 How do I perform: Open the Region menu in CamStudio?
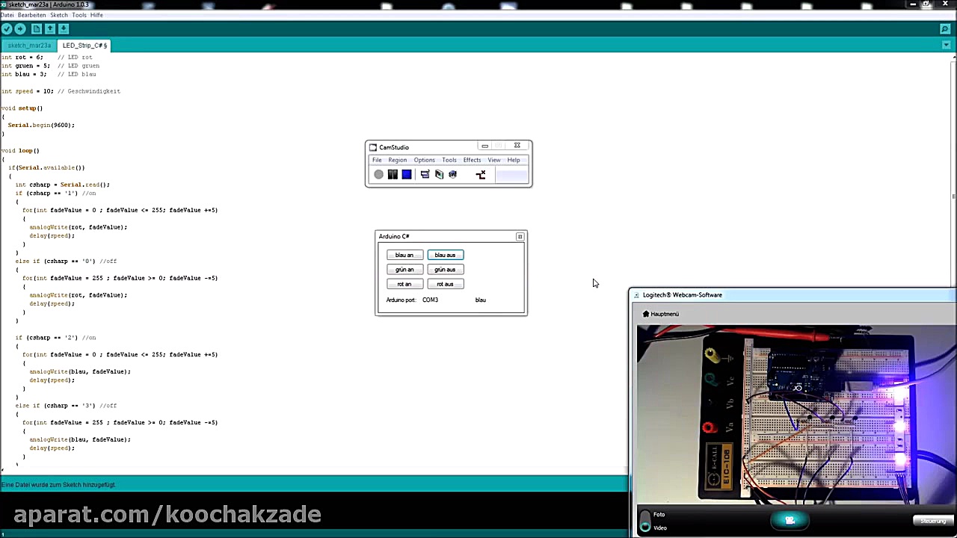pos(397,160)
